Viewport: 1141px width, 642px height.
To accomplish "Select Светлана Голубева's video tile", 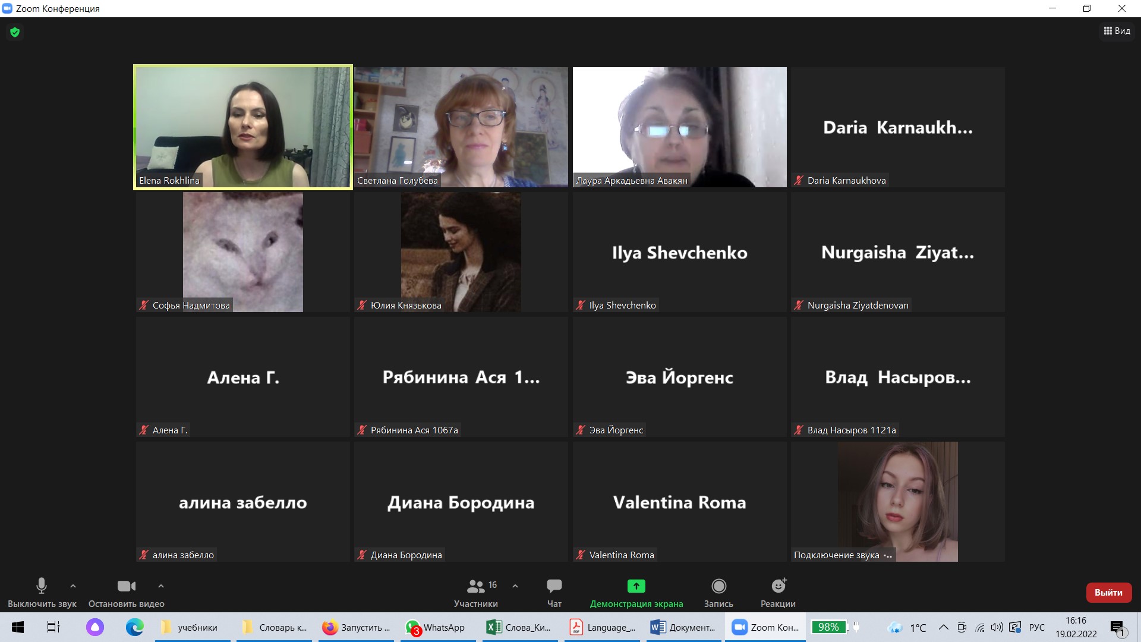I will coord(461,127).
